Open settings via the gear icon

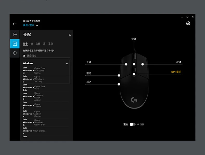pos(188,23)
